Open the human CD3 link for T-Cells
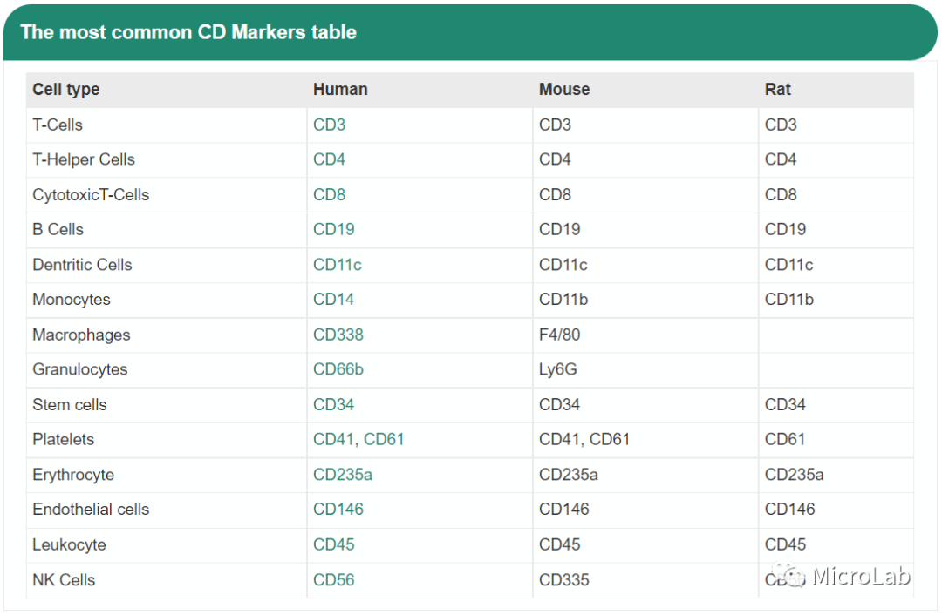This screenshot has width=942, height=615. pyautogui.click(x=330, y=125)
